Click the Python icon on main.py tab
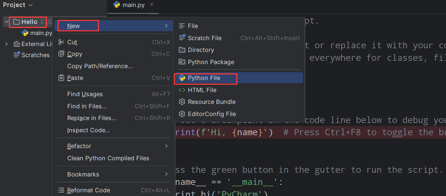Viewport: 446px width, 196px height. pos(117,5)
